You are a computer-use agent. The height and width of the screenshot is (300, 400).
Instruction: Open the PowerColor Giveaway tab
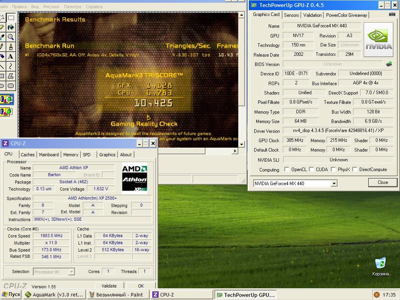(x=346, y=15)
